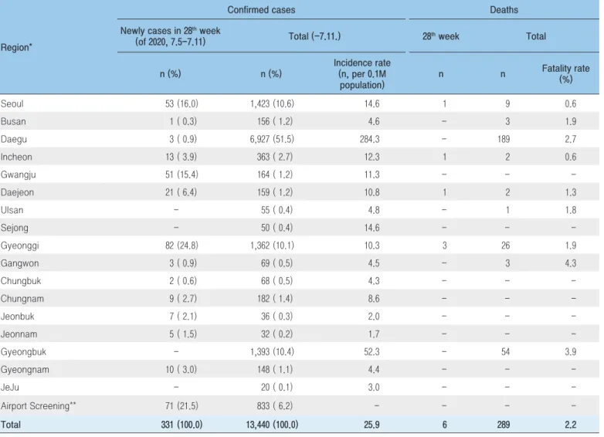The width and height of the screenshot is (604, 437).
Task: Click the 'Jeonbuk' region label
Action: tap(17, 316)
